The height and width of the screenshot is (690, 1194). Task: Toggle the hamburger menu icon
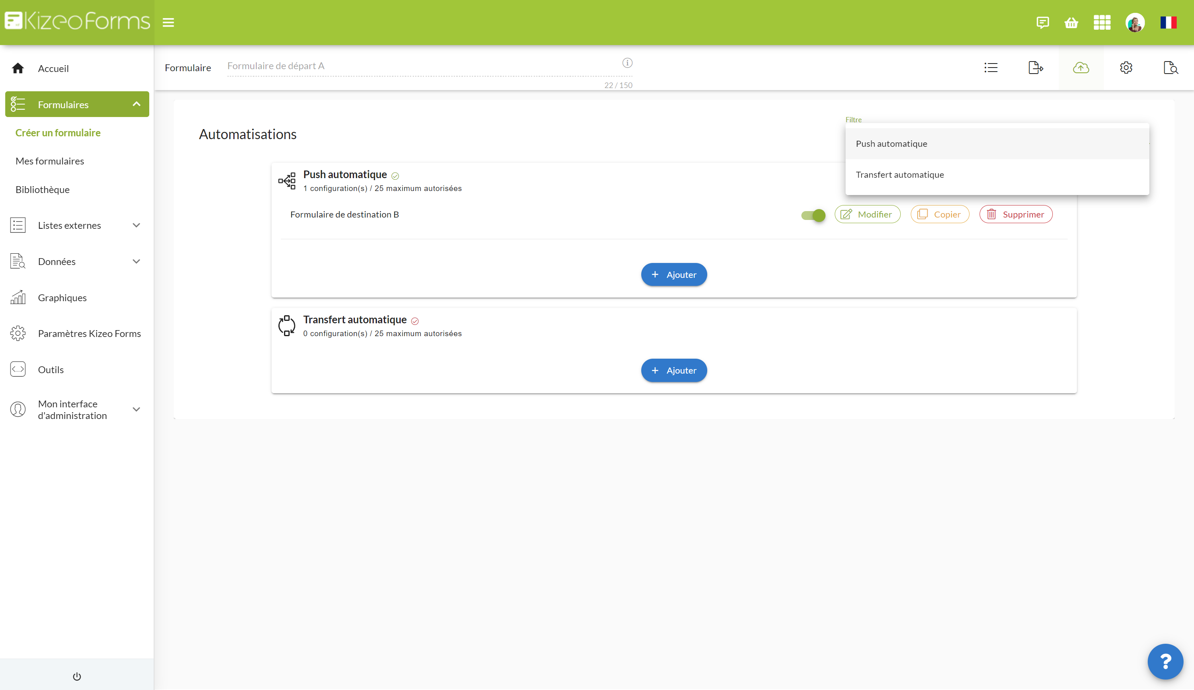pyautogui.click(x=168, y=22)
